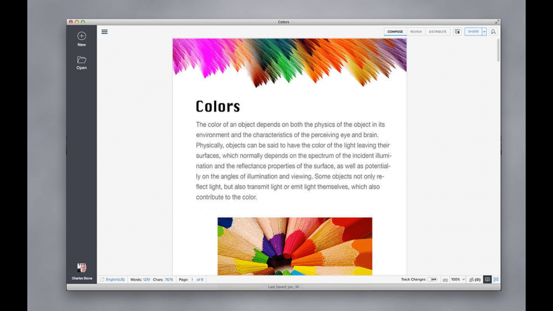Click the 'of 9' page total text
The height and width of the screenshot is (311, 553).
(200, 280)
